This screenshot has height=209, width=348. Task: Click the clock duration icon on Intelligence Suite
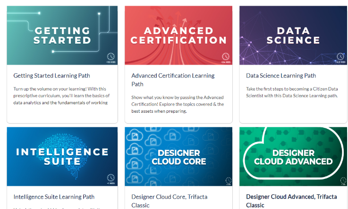[111, 177]
